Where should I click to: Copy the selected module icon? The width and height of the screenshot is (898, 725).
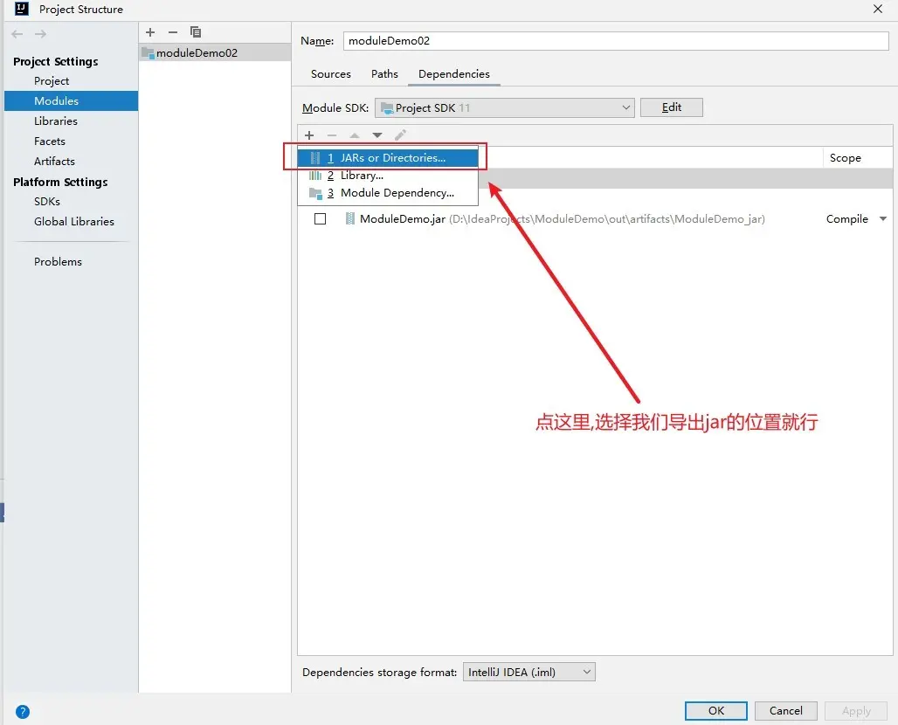click(196, 32)
